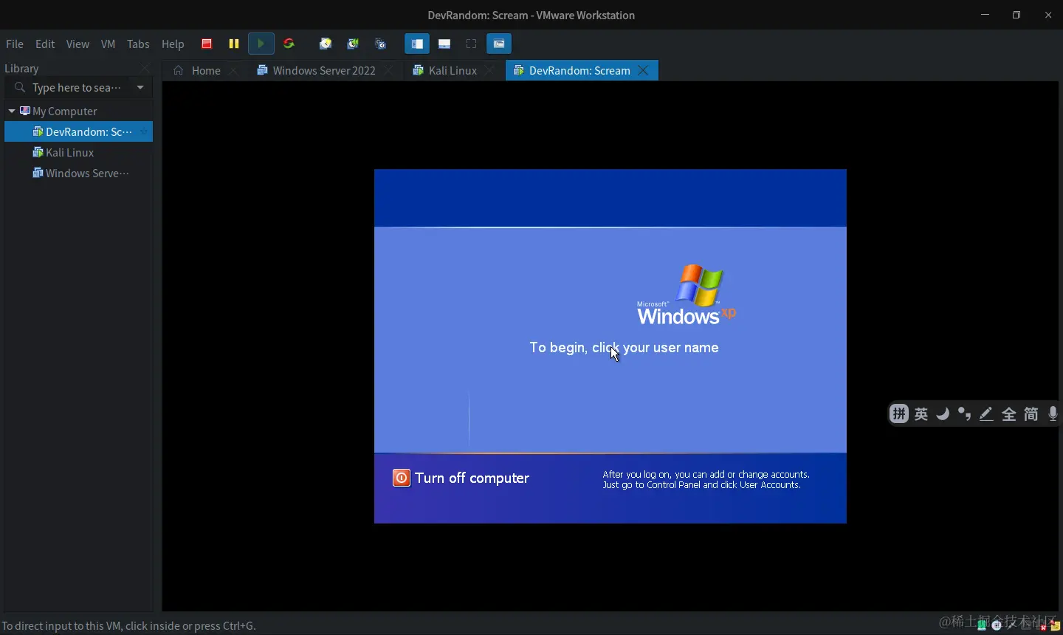This screenshot has width=1063, height=635.
Task: Open the File menu
Action: click(x=15, y=44)
